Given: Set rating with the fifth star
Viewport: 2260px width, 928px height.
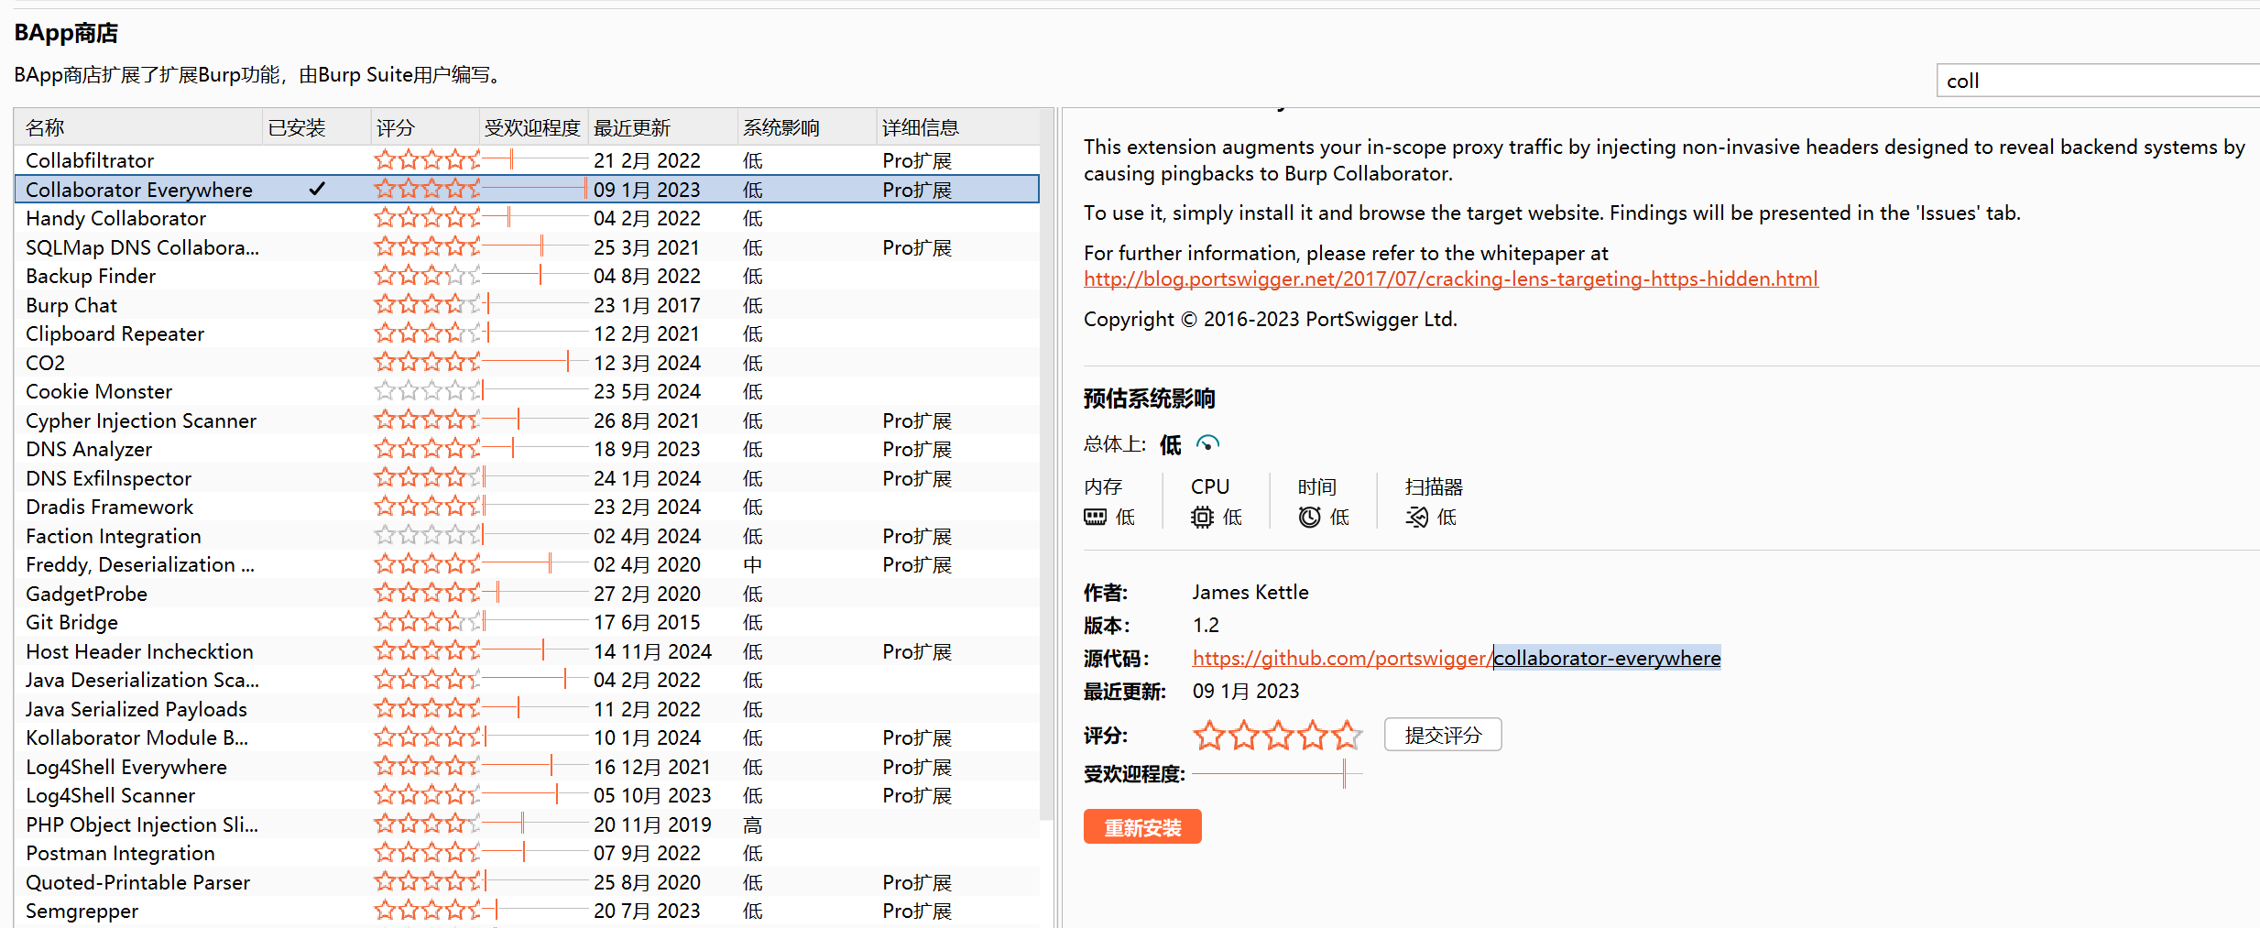Looking at the screenshot, I should coord(1347,736).
